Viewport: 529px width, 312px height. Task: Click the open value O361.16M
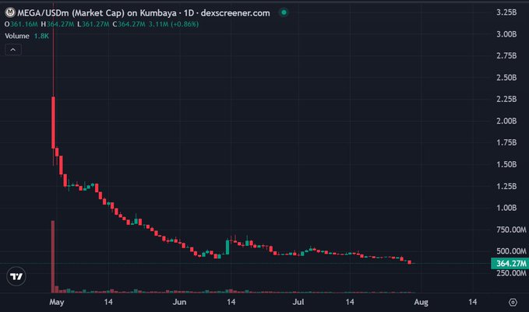(x=21, y=24)
